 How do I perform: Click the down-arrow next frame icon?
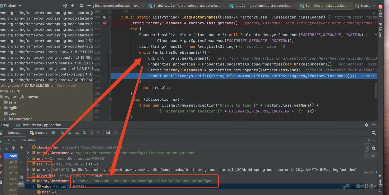click(6, 148)
